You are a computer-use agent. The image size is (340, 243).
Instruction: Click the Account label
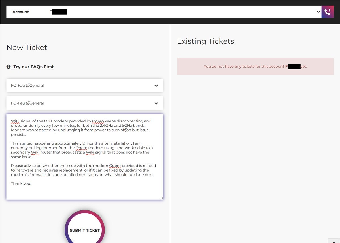(21, 12)
